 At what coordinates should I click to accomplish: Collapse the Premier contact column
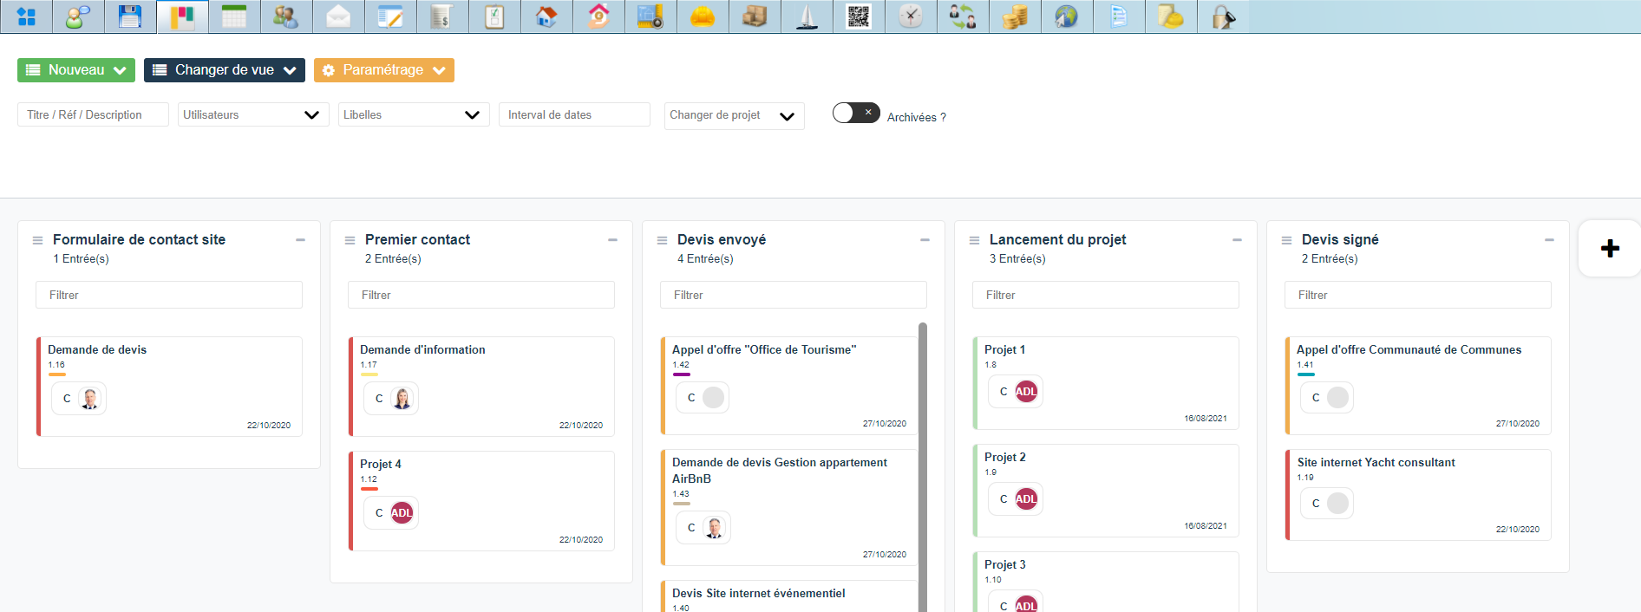pos(612,240)
